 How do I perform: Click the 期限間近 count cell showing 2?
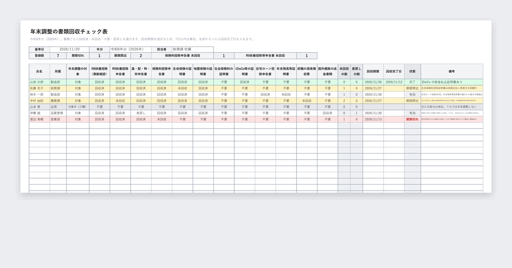click(x=141, y=56)
